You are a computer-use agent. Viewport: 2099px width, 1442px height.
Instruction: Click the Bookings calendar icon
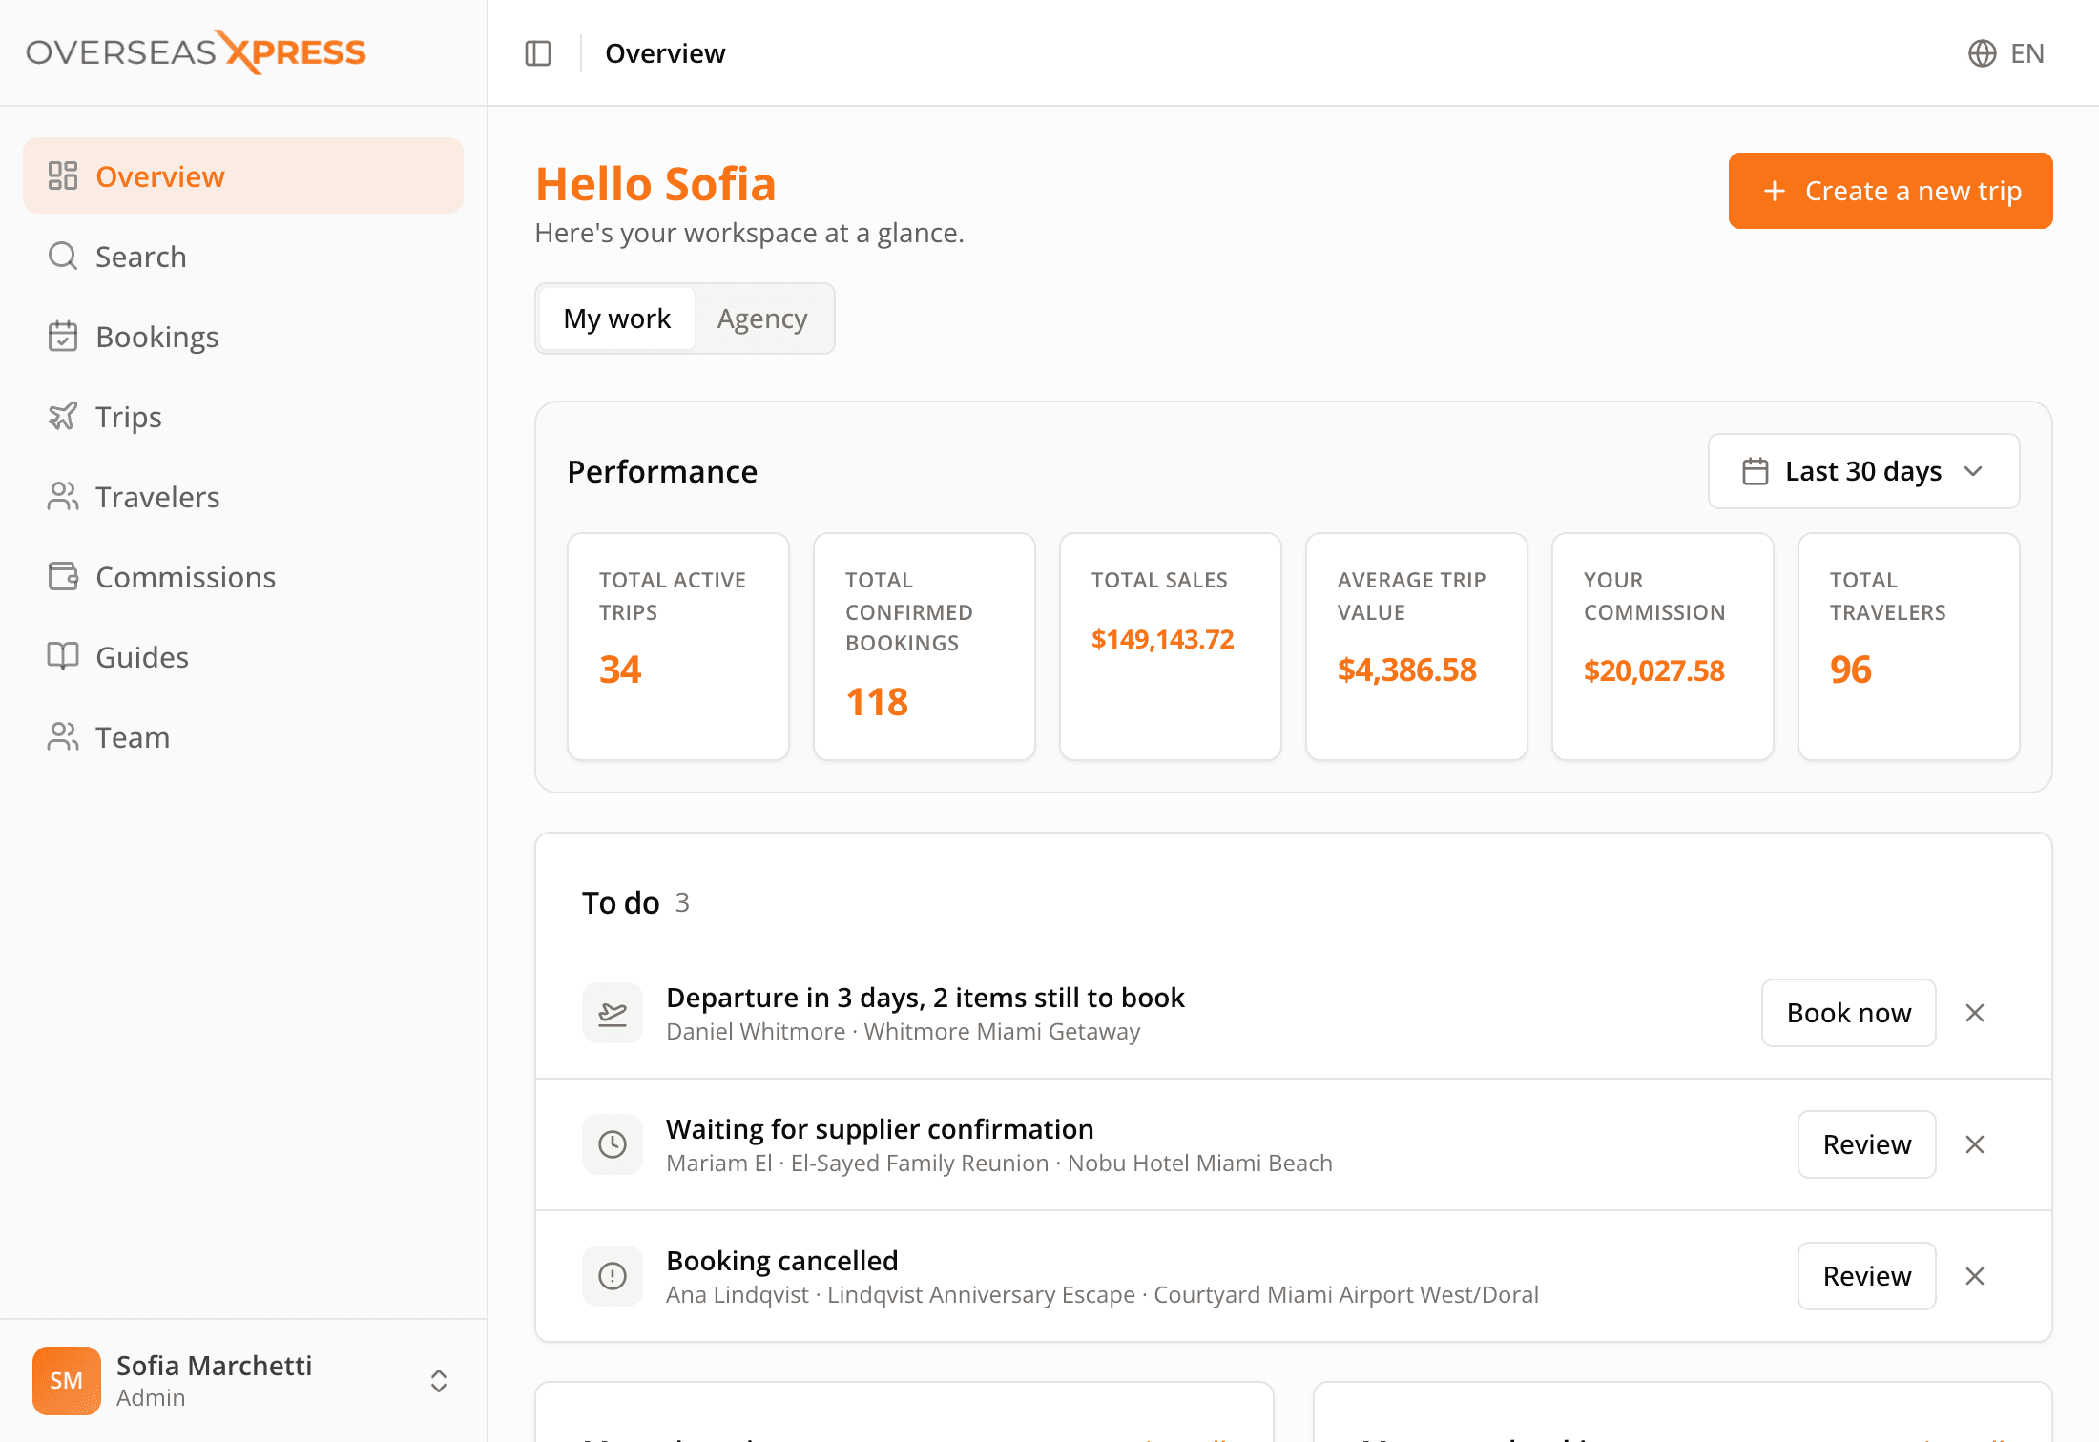[63, 336]
